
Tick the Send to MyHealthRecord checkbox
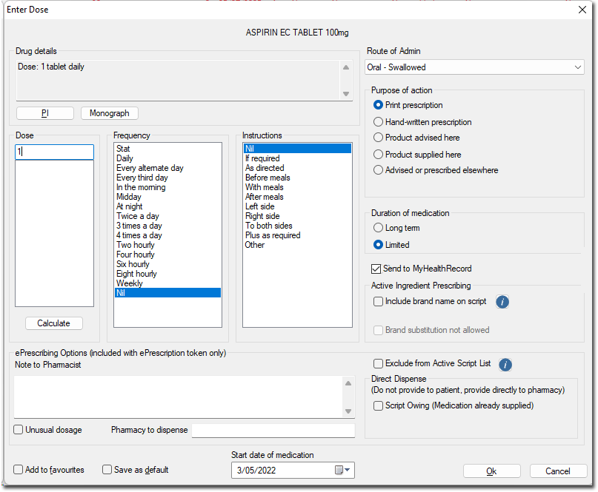point(377,269)
